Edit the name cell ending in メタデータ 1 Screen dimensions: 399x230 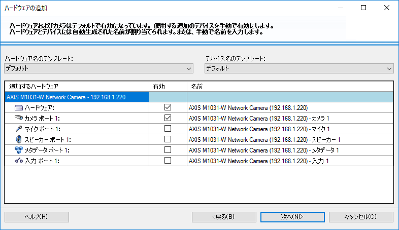click(x=290, y=150)
